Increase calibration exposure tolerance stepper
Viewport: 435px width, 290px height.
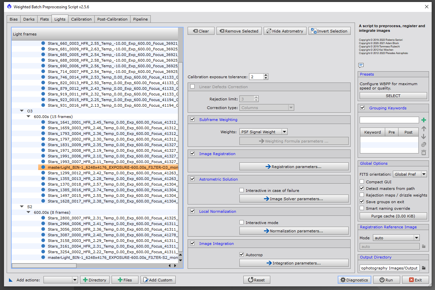coord(266,75)
